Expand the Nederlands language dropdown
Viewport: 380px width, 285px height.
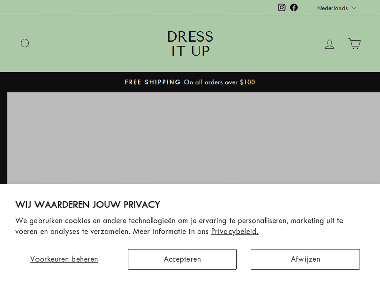coord(336,8)
